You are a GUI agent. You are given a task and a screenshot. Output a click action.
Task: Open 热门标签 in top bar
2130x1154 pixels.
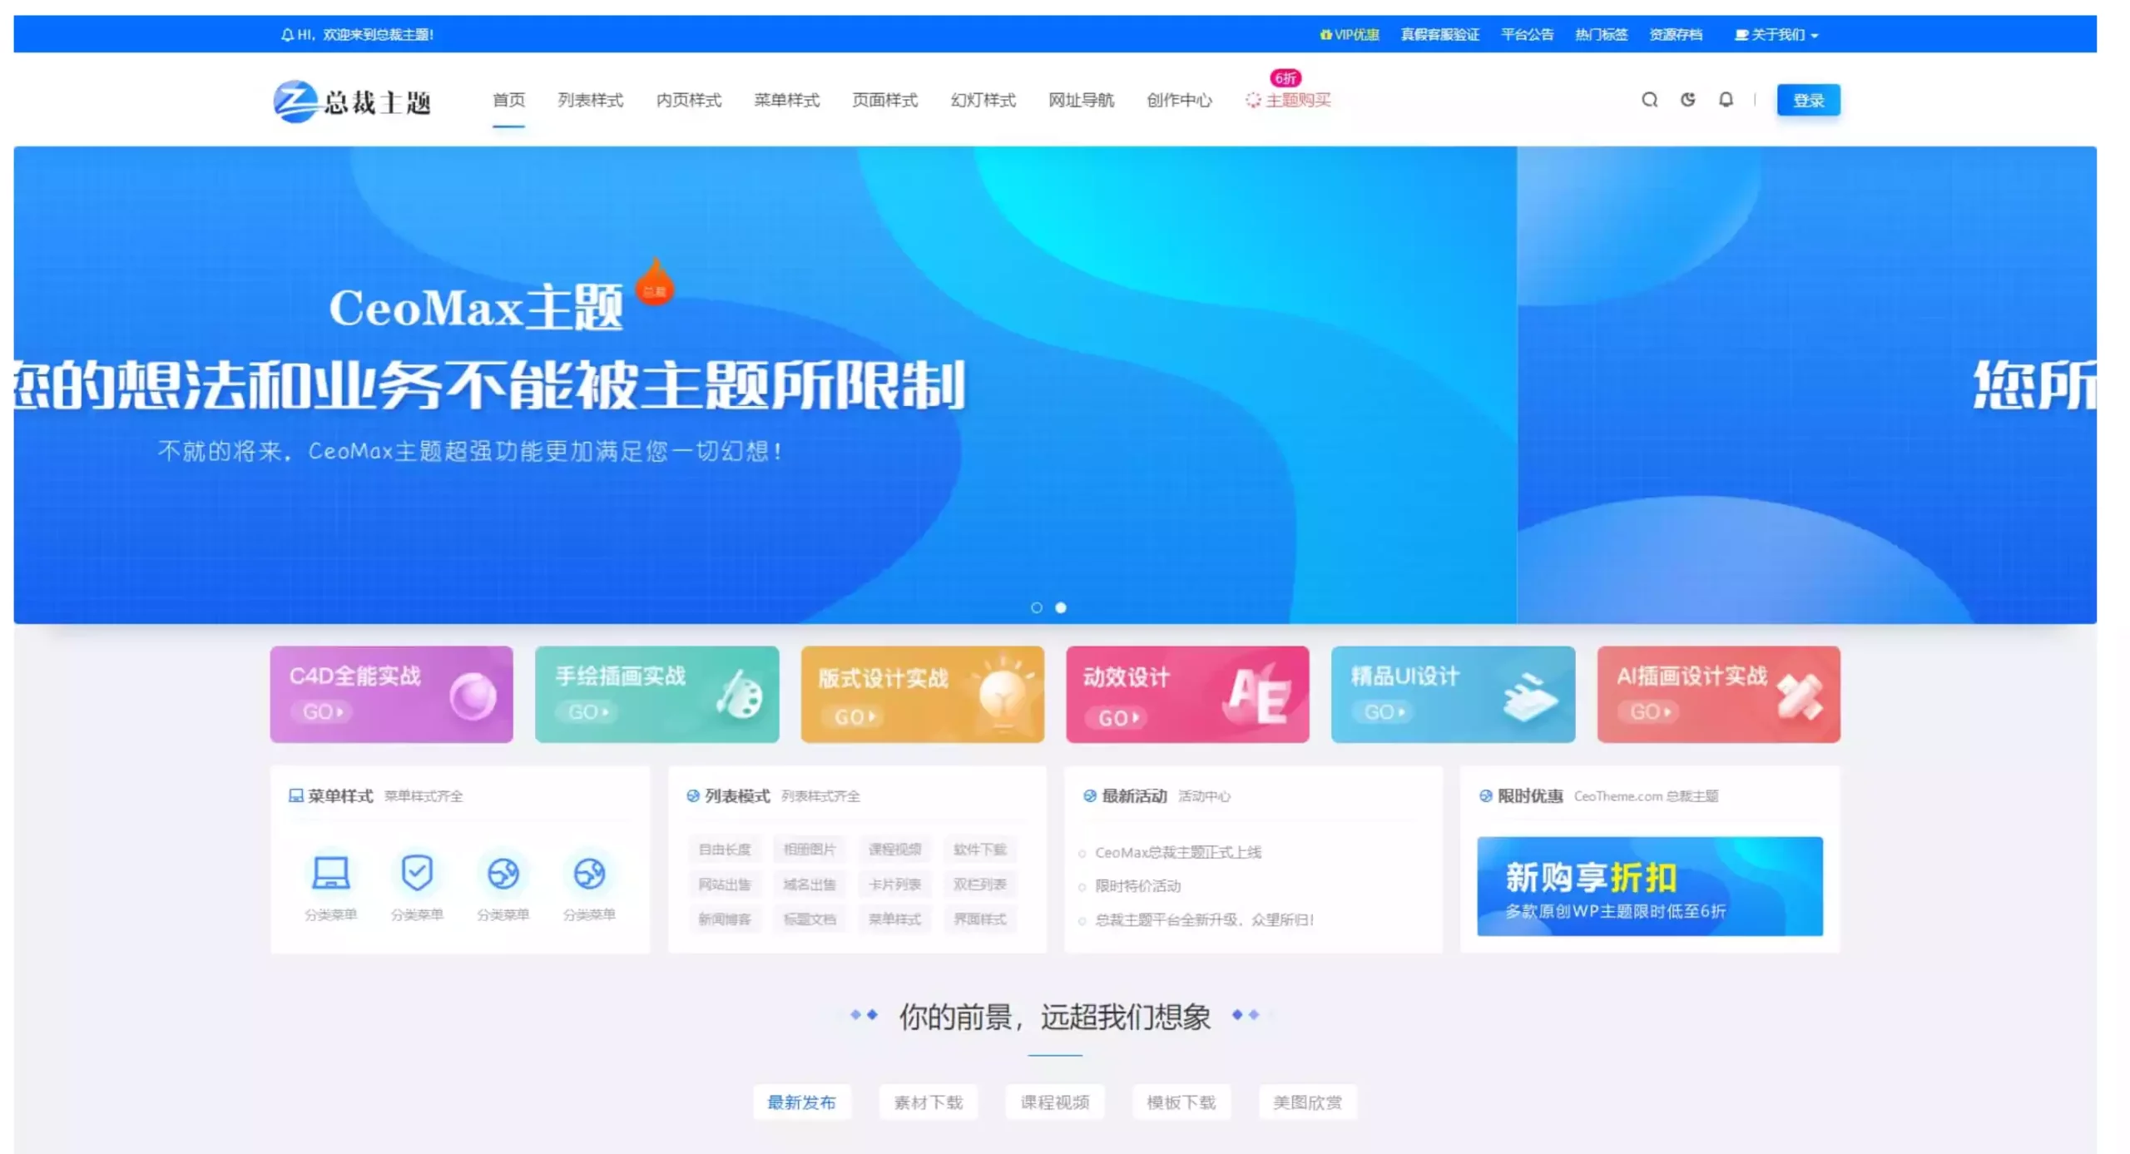1601,34
